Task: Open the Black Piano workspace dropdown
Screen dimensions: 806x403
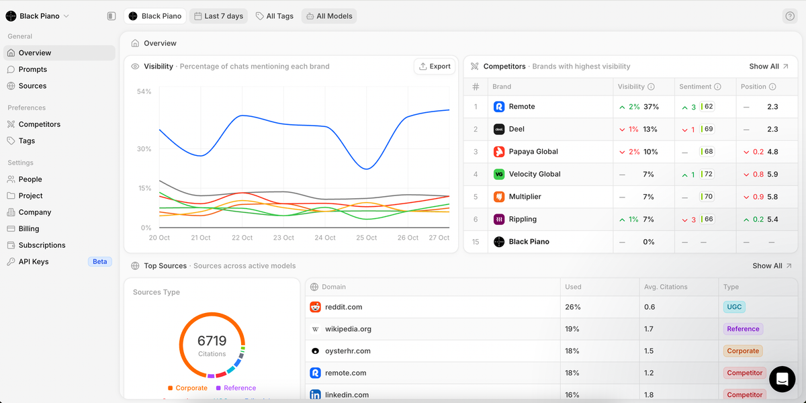Action: 38,16
